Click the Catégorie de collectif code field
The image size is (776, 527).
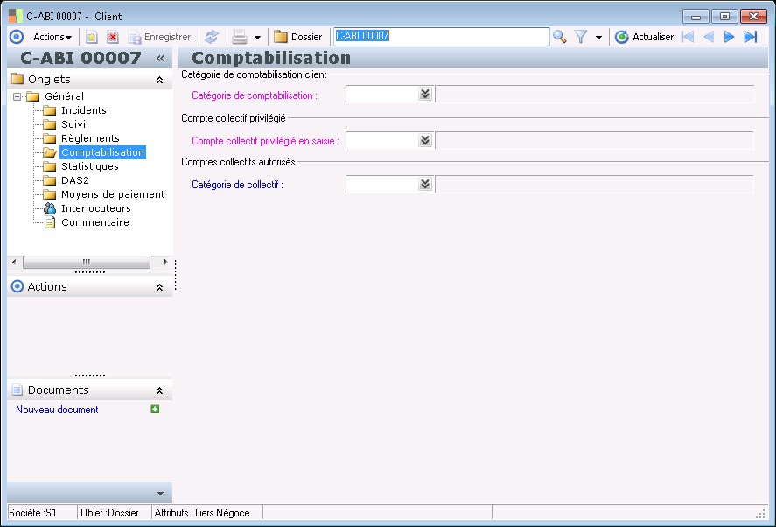pos(382,184)
